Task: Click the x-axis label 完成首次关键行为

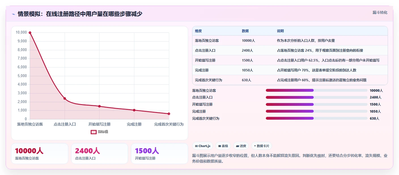Action: pyautogui.click(x=169, y=124)
